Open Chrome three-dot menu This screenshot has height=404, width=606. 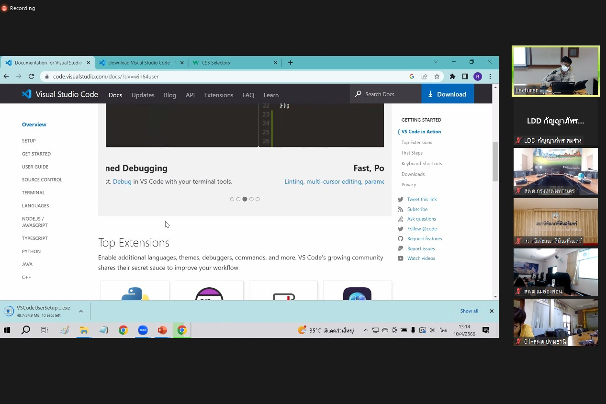pos(490,76)
